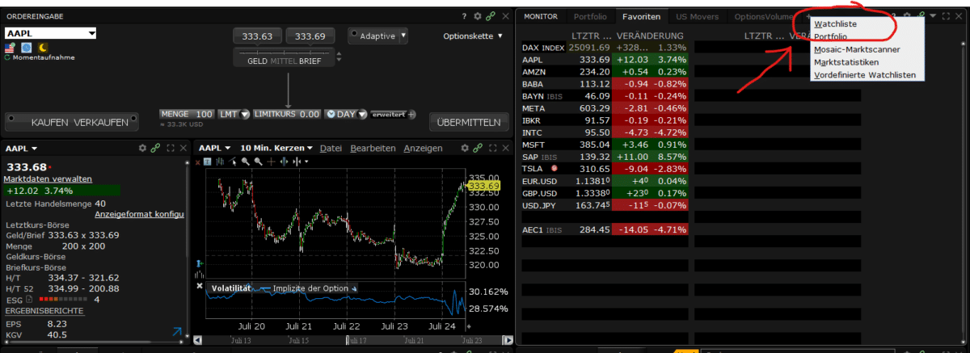Open the Datei menu in chart

pos(331,149)
